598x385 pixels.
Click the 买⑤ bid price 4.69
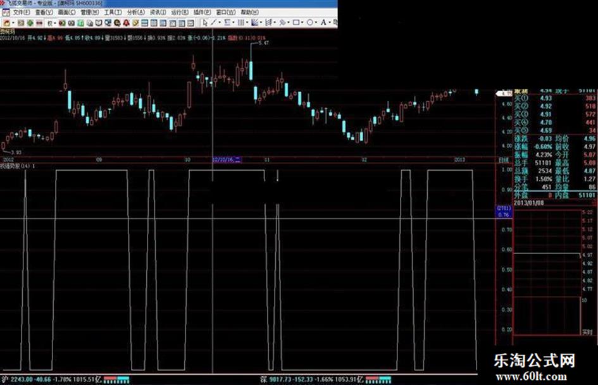click(545, 130)
